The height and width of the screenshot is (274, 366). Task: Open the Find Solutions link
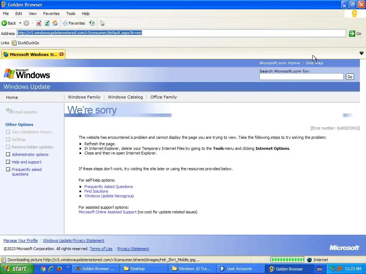tap(96, 191)
